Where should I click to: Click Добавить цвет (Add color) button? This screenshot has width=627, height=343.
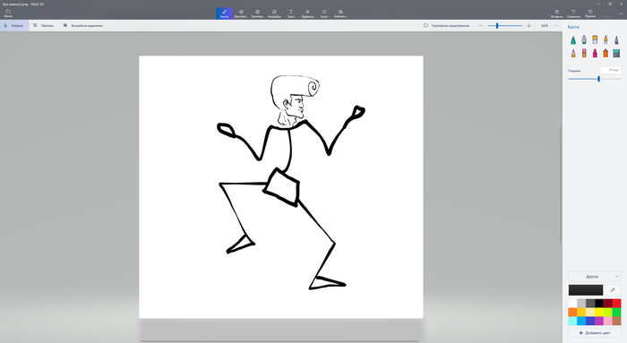tap(594, 332)
